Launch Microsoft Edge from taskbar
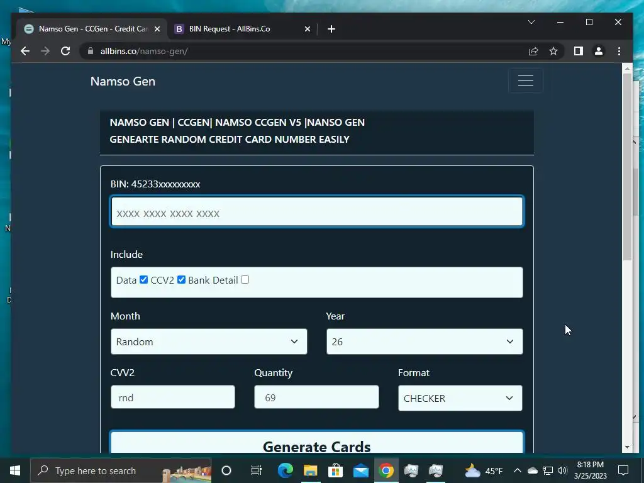 coord(285,470)
